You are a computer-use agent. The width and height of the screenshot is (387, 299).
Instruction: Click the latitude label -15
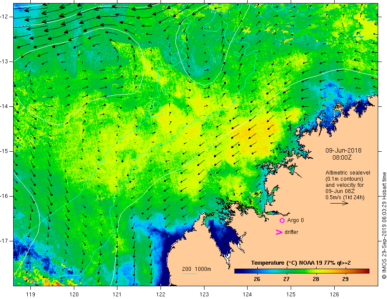pos(4,151)
